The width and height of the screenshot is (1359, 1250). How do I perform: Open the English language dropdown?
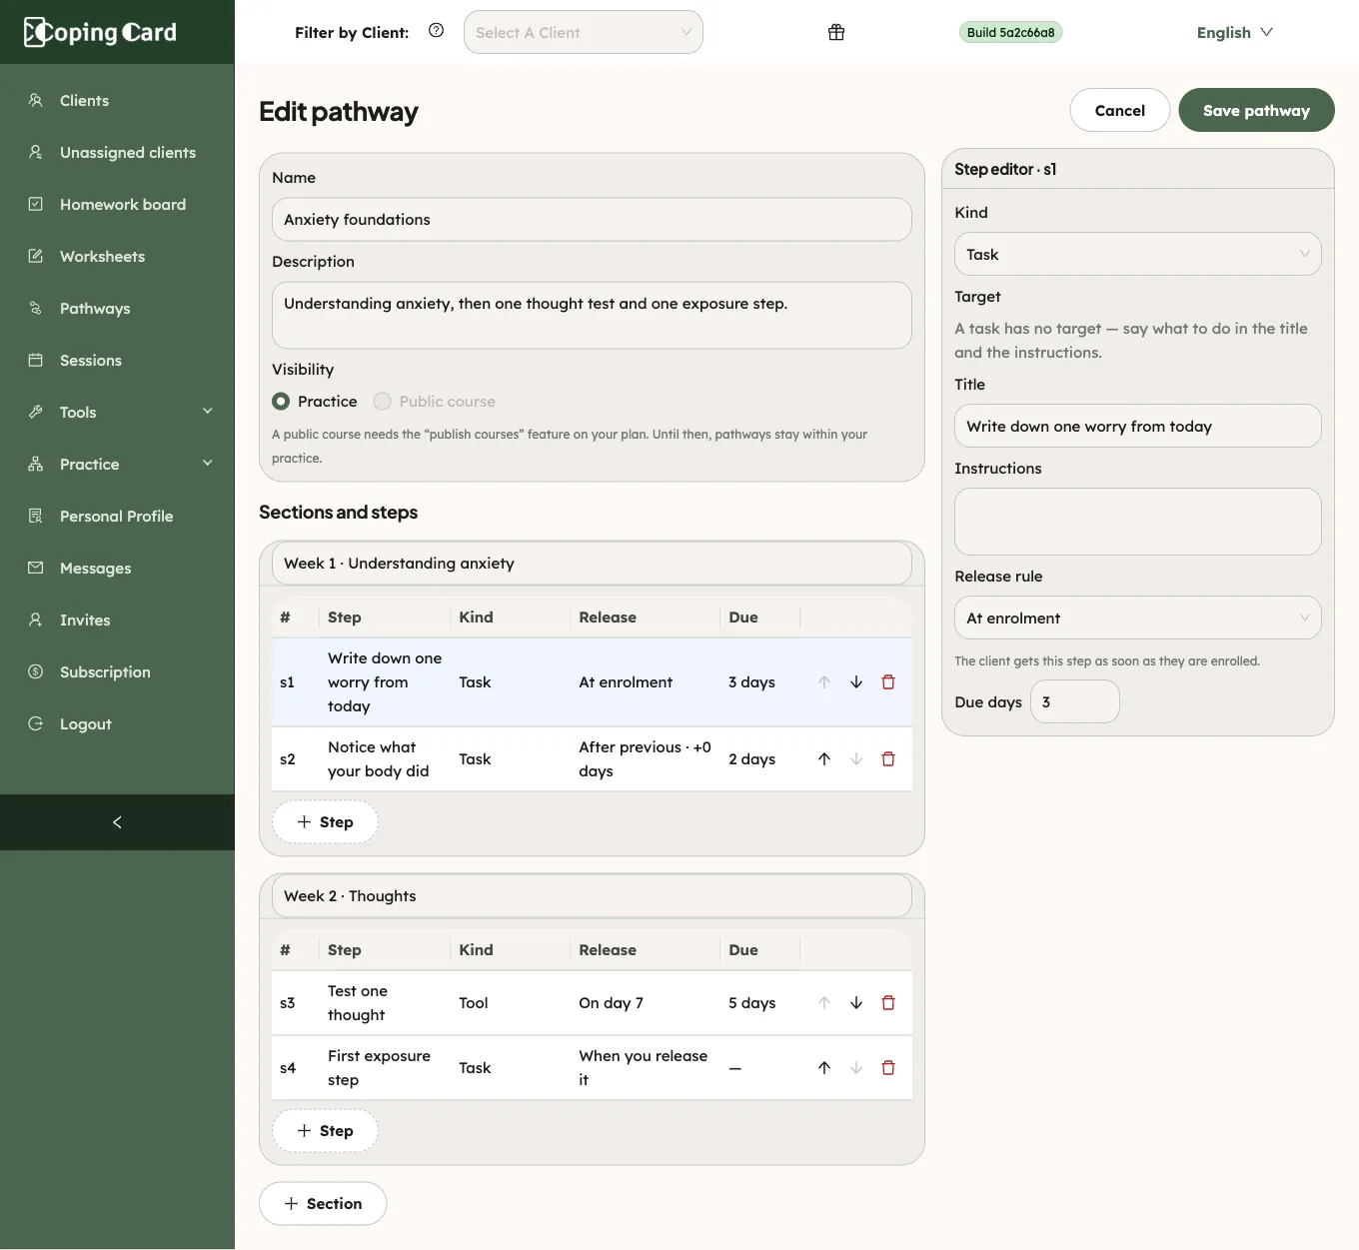pos(1235,32)
